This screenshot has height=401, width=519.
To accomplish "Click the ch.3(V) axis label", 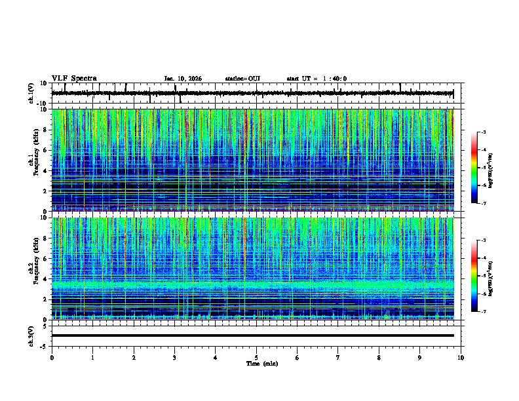I will coord(31,336).
